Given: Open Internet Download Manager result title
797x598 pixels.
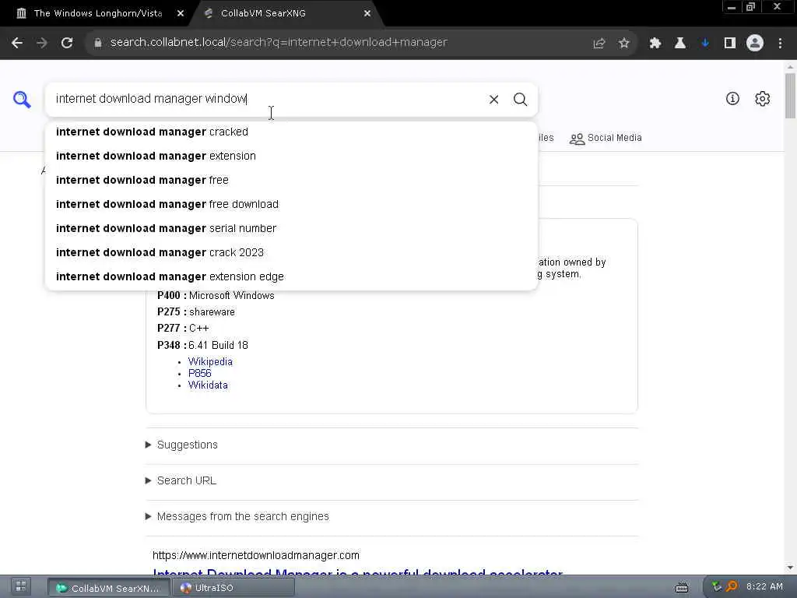Looking at the screenshot, I should [358, 572].
